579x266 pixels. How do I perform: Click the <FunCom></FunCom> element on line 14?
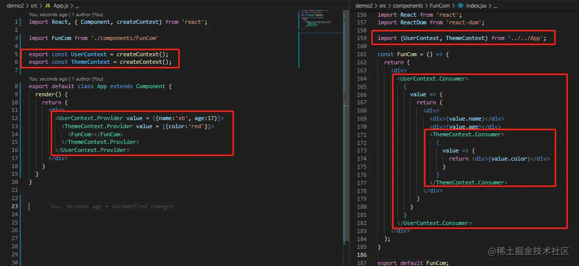(x=95, y=134)
